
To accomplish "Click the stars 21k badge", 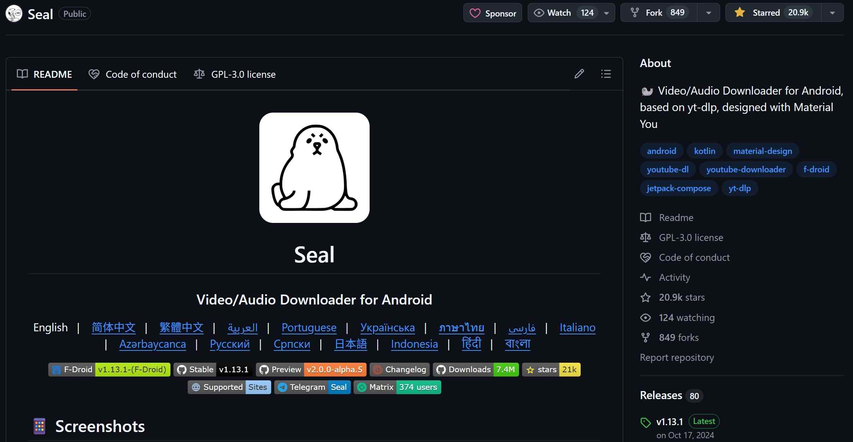I will [551, 370].
